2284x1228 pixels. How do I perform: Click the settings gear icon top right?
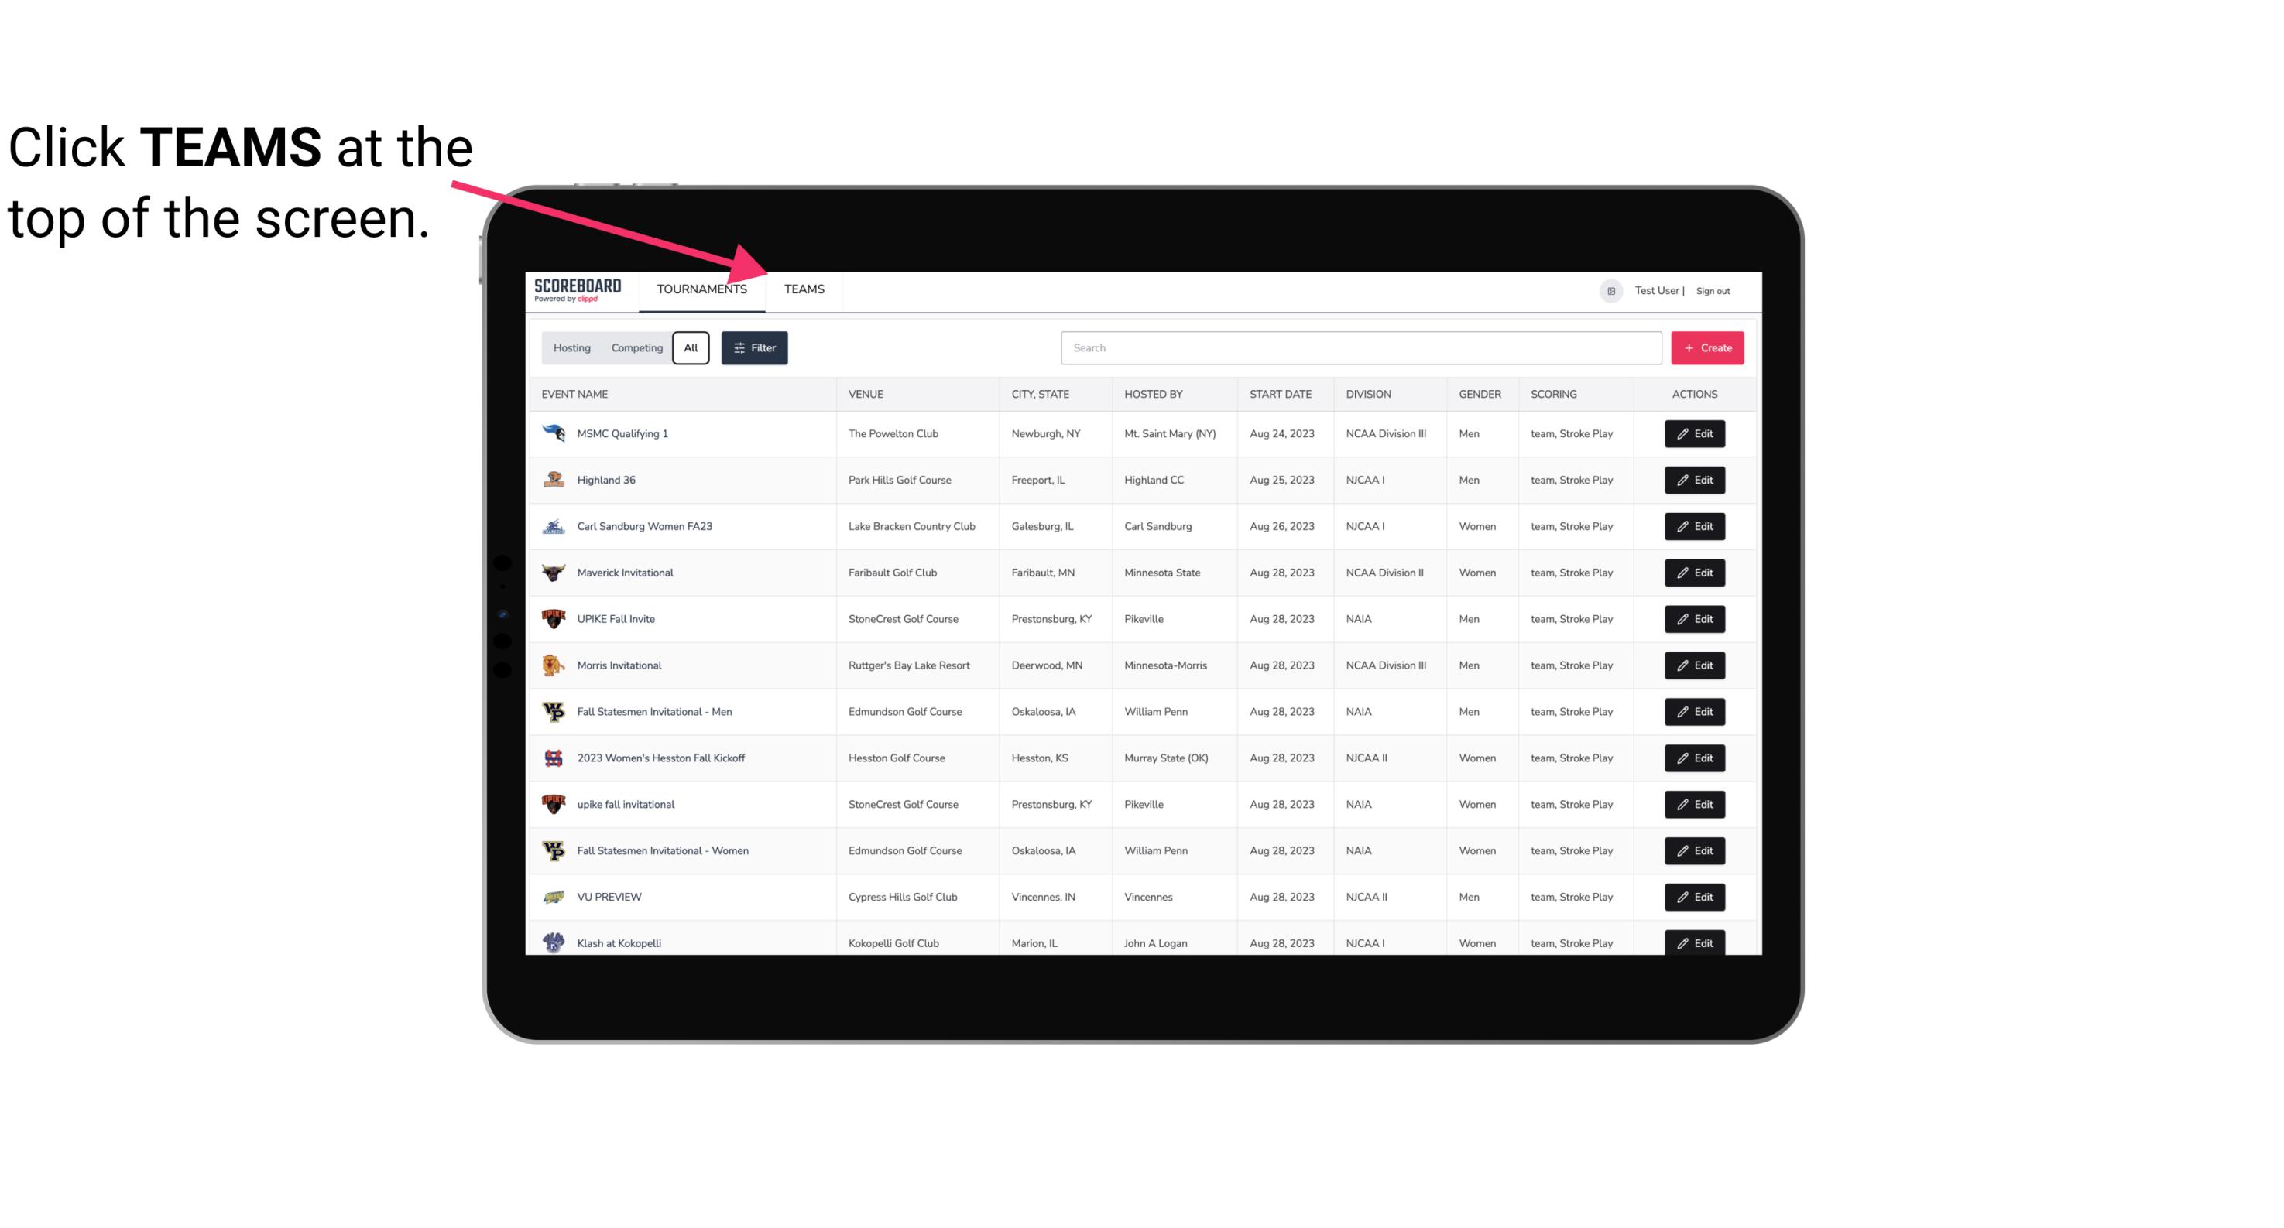[x=1610, y=290]
